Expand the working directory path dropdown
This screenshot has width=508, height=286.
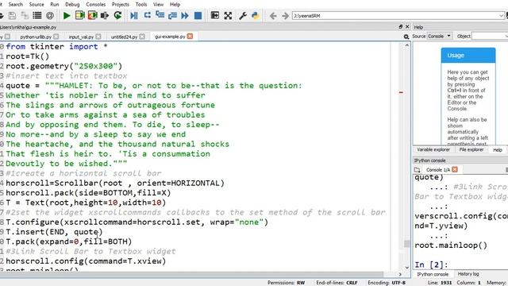click(x=502, y=16)
